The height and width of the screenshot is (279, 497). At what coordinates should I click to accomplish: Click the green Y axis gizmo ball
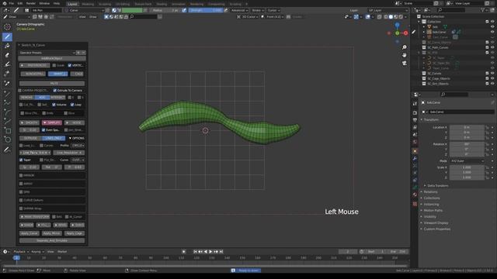(x=397, y=33)
